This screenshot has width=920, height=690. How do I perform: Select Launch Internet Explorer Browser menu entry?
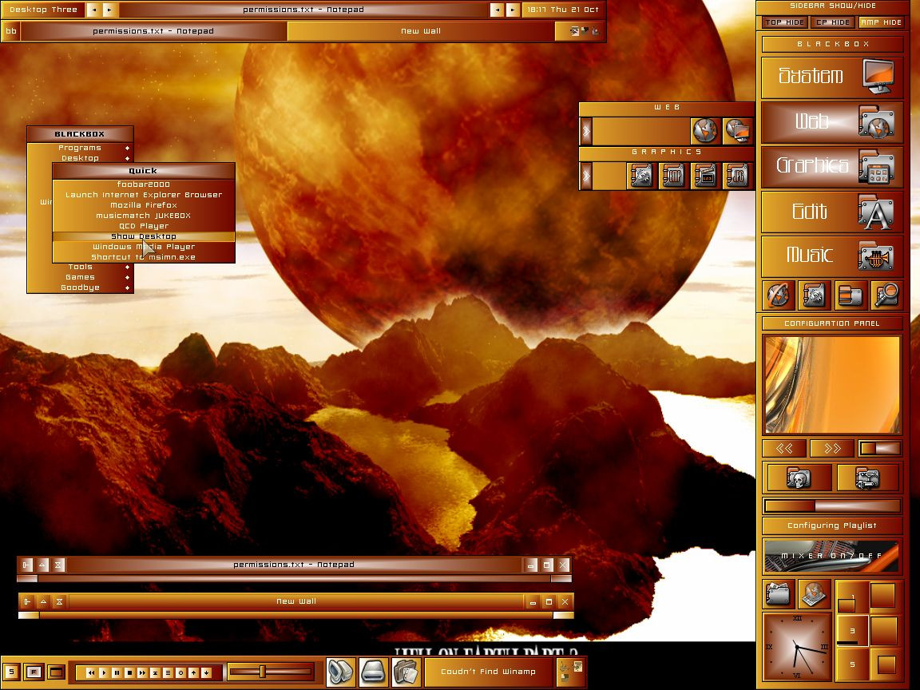(x=144, y=195)
